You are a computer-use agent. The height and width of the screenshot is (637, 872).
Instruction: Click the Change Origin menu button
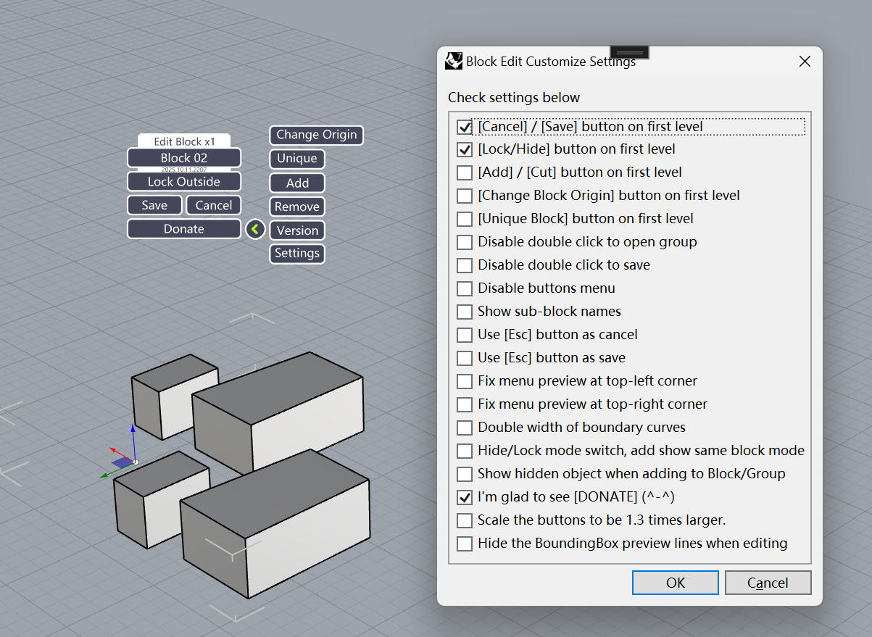click(x=316, y=135)
